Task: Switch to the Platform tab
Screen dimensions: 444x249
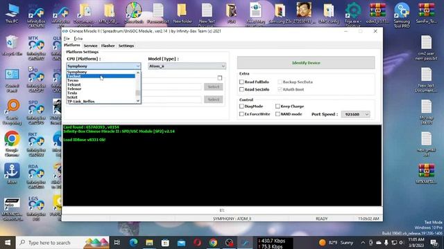Action: (72, 46)
